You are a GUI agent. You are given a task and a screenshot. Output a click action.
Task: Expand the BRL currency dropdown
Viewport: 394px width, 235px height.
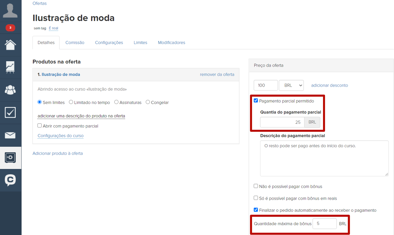291,85
